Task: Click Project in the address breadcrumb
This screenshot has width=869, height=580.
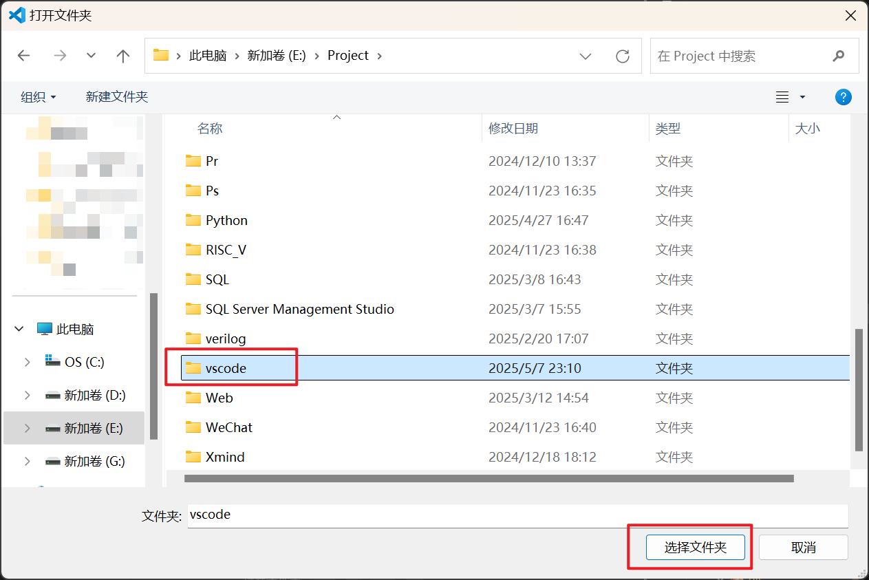Action: (x=348, y=56)
